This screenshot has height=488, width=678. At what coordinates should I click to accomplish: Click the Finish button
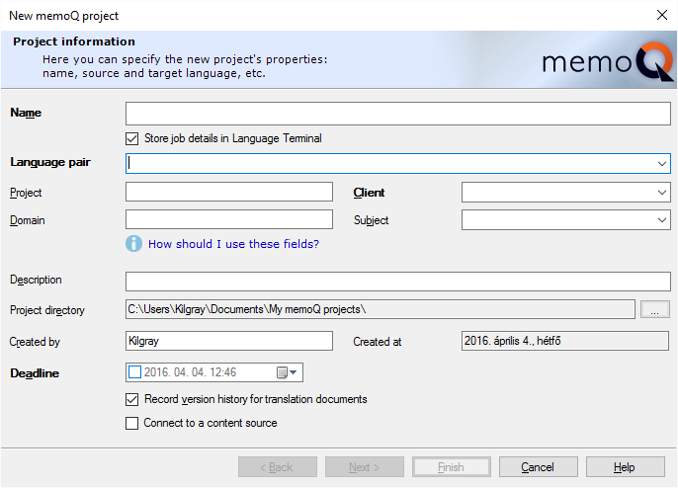(x=452, y=467)
